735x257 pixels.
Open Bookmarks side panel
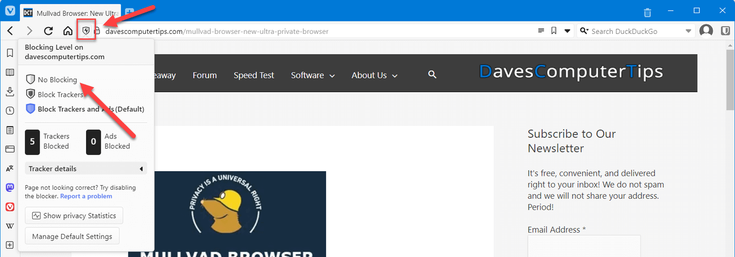[x=10, y=53]
